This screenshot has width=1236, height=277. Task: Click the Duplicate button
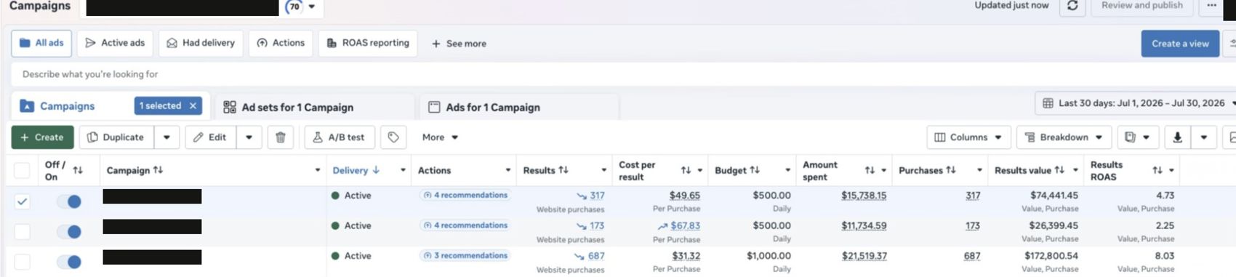[x=116, y=137]
